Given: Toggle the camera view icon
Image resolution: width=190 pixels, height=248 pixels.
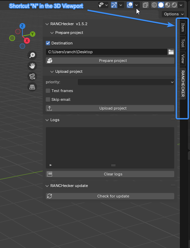Looking at the screenshot, I should coord(32,76).
